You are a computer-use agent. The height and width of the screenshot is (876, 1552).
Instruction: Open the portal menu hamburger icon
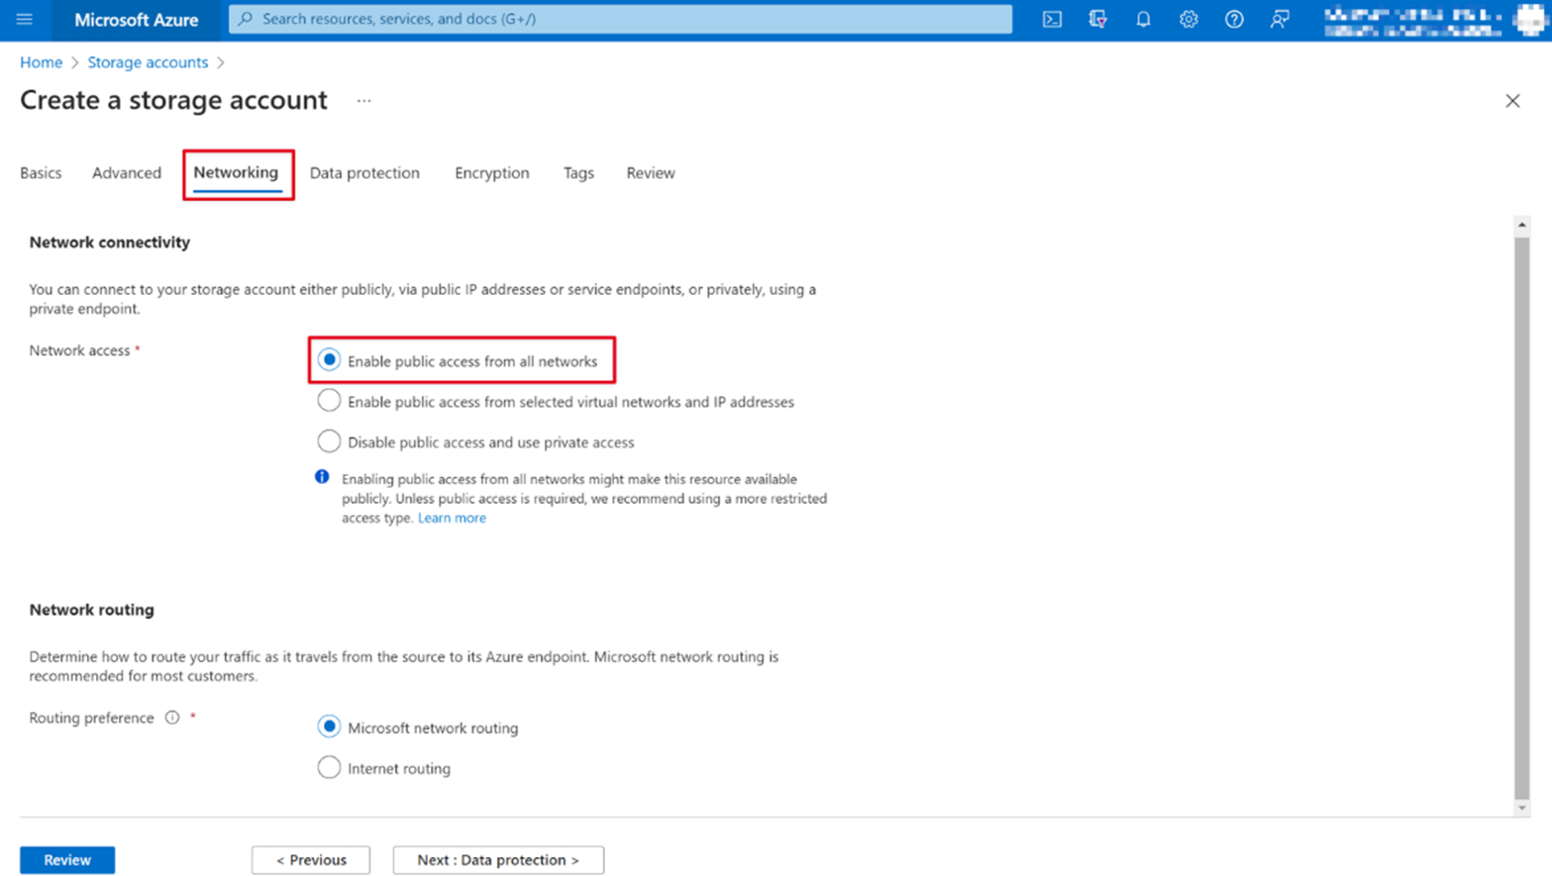pyautogui.click(x=24, y=20)
